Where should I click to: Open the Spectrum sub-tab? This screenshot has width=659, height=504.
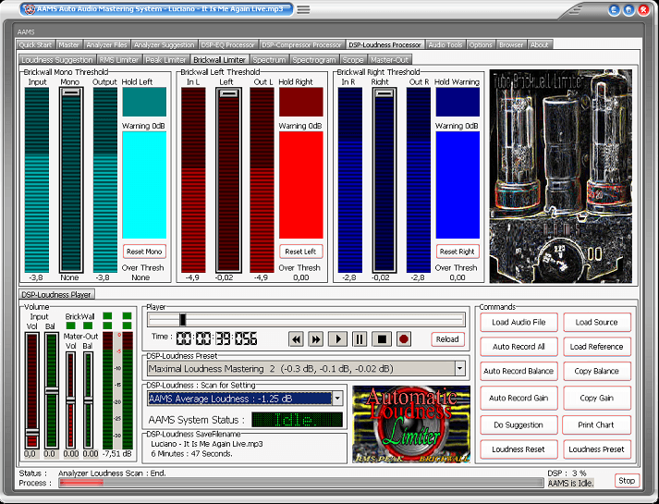(269, 60)
